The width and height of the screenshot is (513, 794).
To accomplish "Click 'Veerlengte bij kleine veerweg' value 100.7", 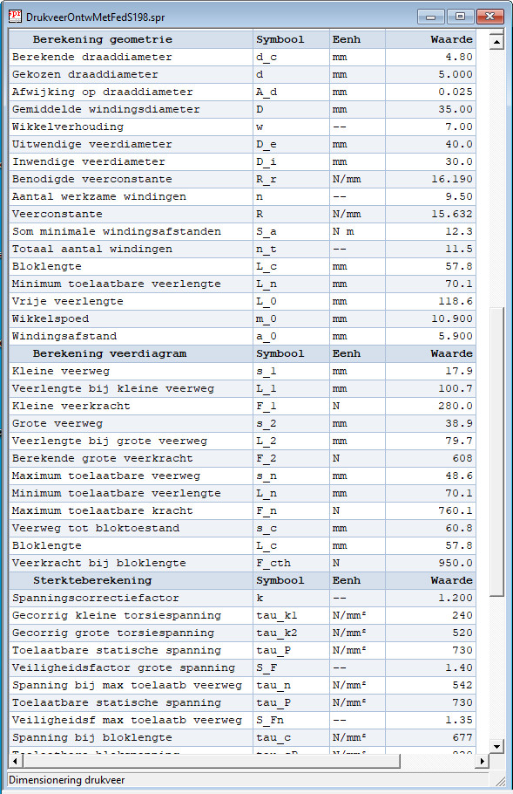I will [456, 388].
